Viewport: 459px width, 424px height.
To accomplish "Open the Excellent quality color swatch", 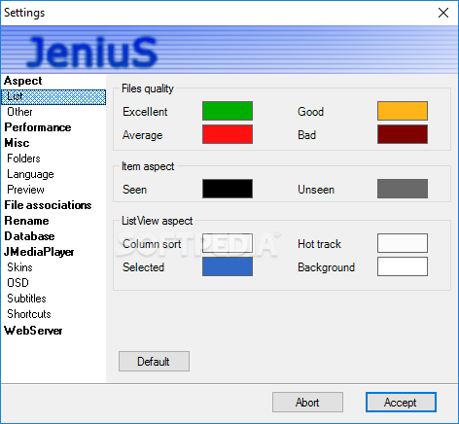I will point(228,111).
